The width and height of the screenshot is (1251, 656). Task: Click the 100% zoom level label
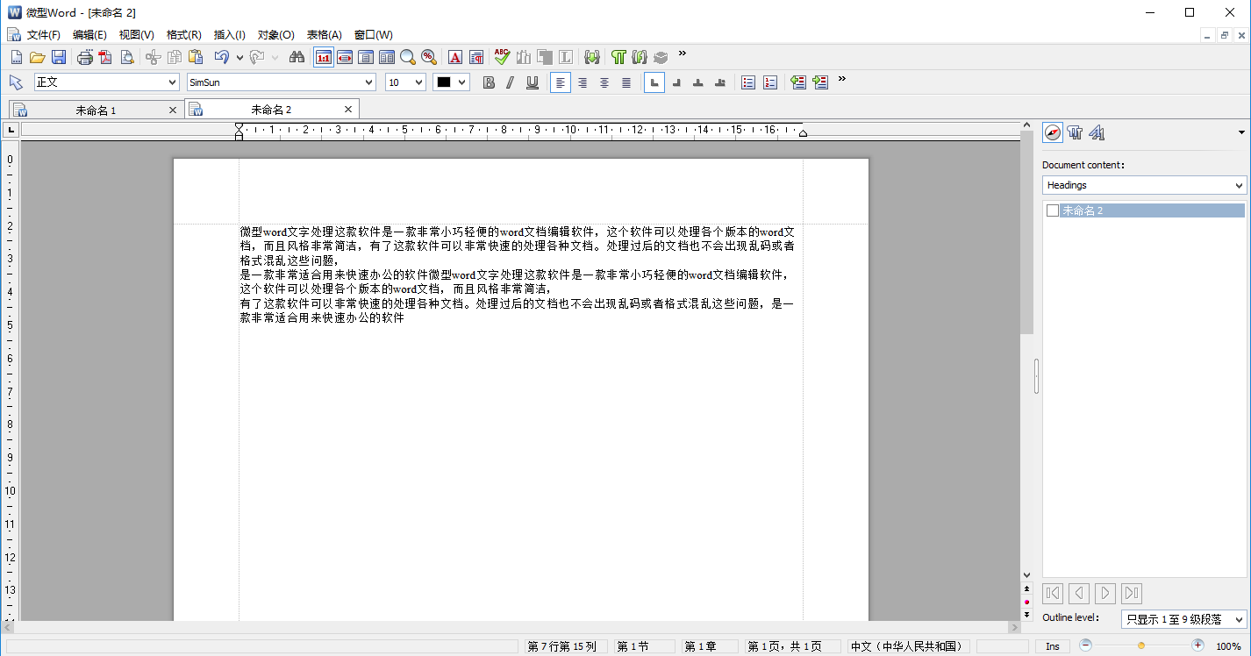coord(1228,646)
